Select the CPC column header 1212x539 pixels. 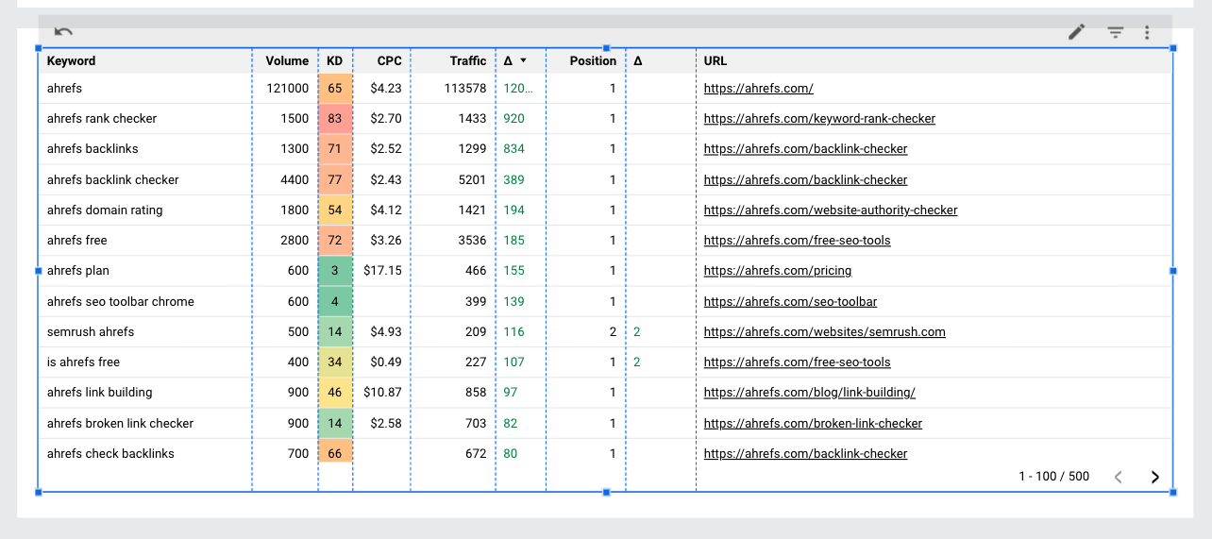(x=389, y=60)
